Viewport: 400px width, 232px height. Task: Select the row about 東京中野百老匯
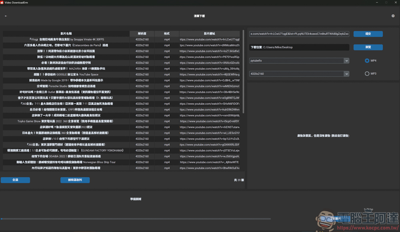[121, 168]
